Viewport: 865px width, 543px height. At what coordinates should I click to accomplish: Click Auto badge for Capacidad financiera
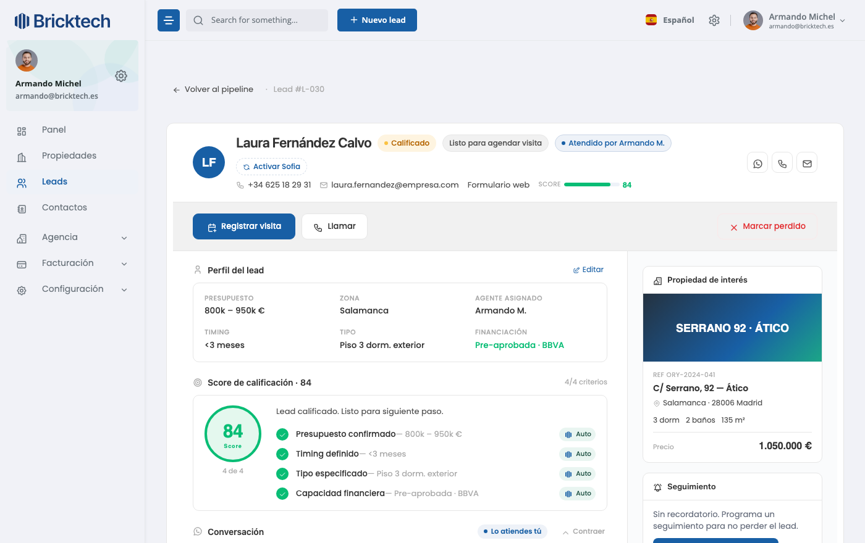tap(578, 494)
